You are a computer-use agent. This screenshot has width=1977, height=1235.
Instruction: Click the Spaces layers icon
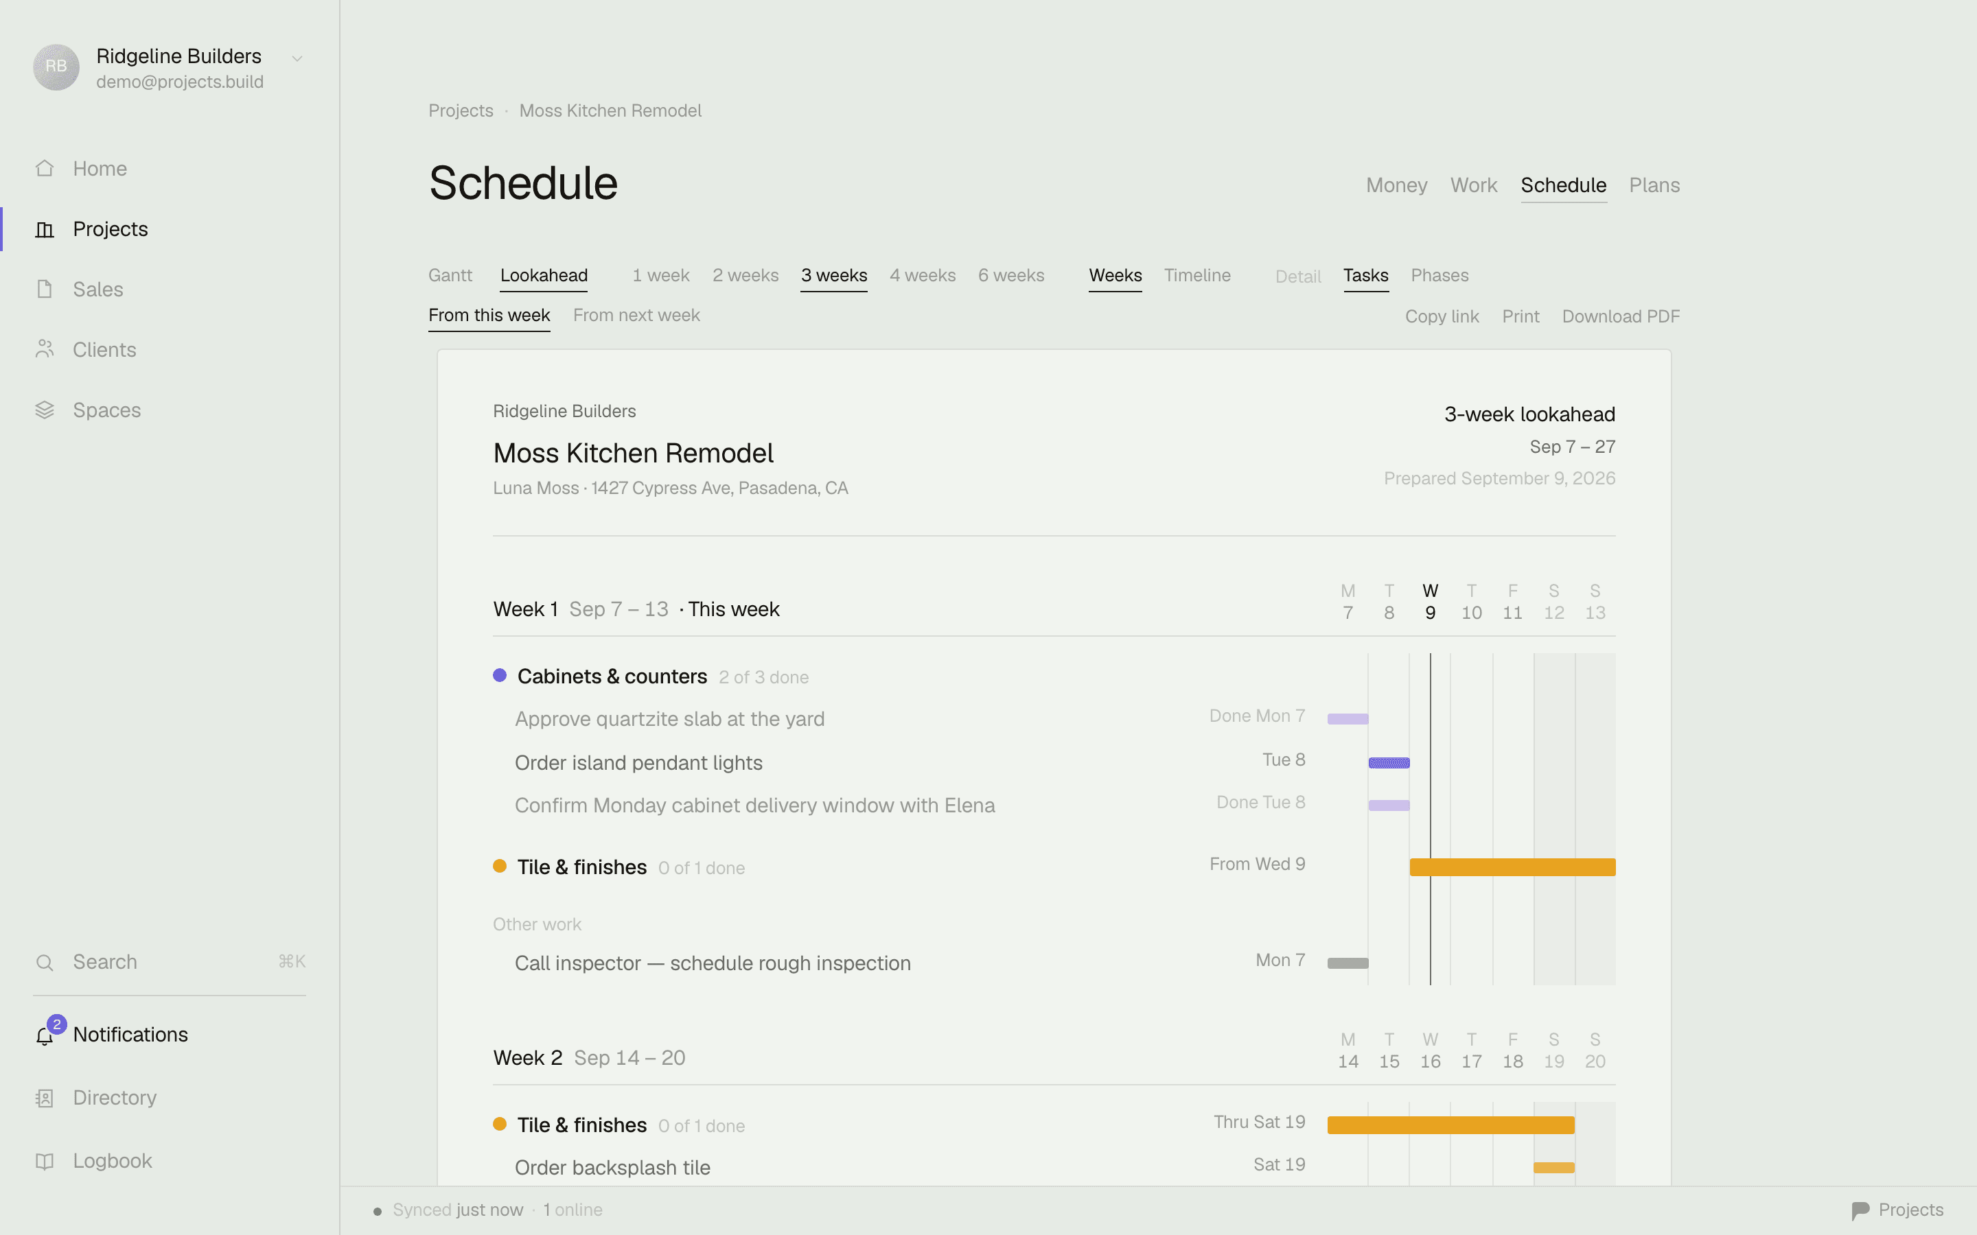(45, 410)
